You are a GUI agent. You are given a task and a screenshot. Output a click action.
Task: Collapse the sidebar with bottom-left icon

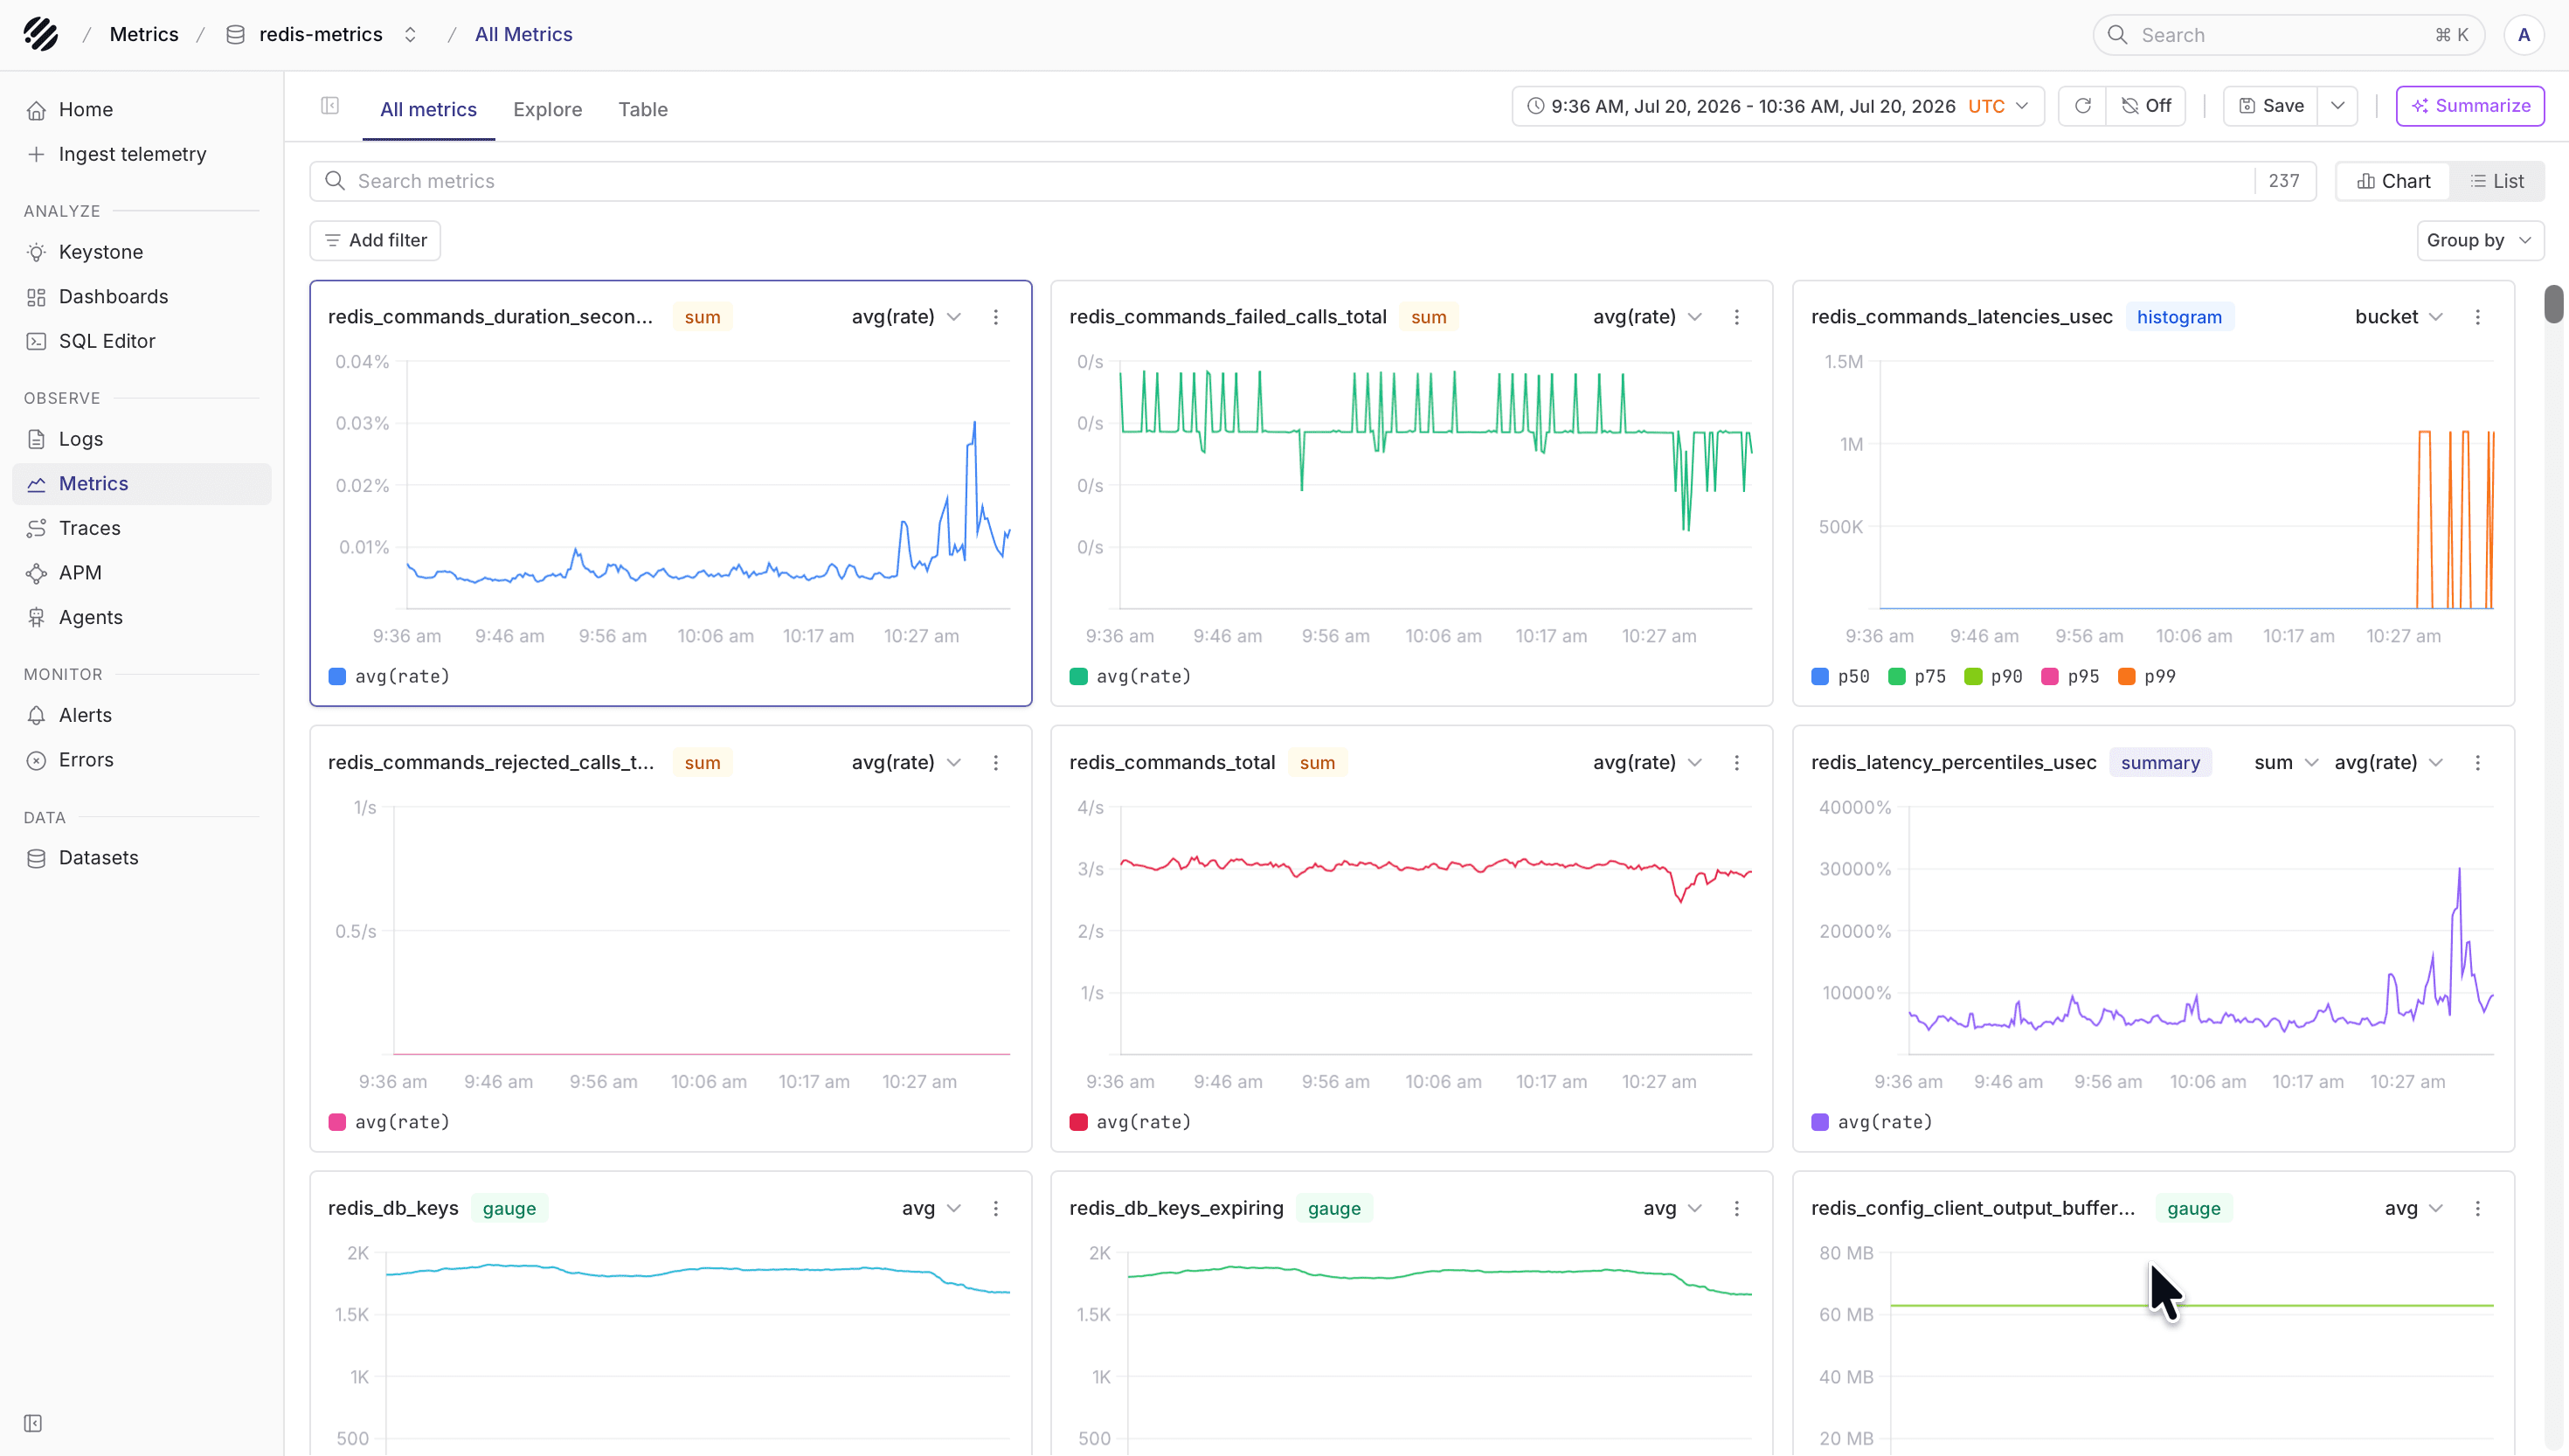tap(33, 1423)
